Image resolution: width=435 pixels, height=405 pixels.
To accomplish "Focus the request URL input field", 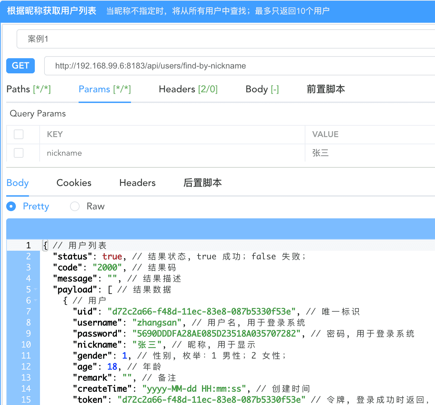I will coord(238,66).
